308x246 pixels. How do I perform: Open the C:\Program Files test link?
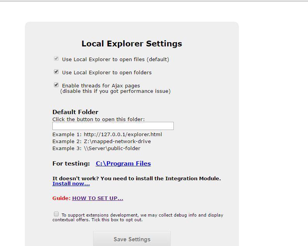pos(123,164)
